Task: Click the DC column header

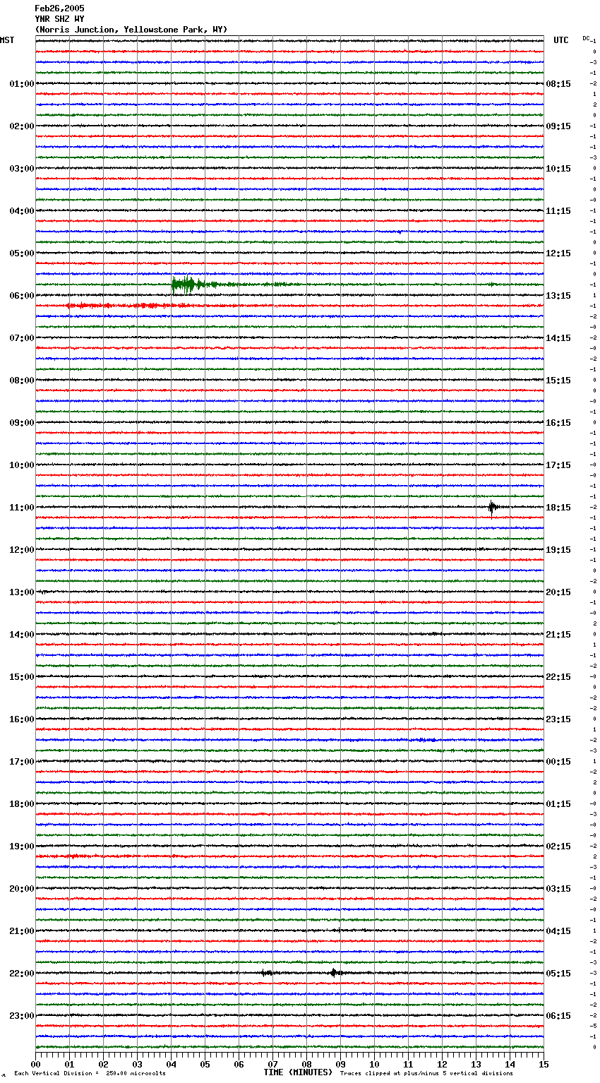Action: coord(586,38)
